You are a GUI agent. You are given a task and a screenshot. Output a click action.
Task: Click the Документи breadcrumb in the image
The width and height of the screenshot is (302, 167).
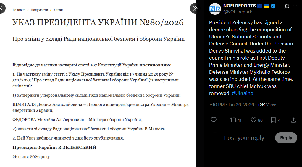pyautogui.click(x=39, y=10)
